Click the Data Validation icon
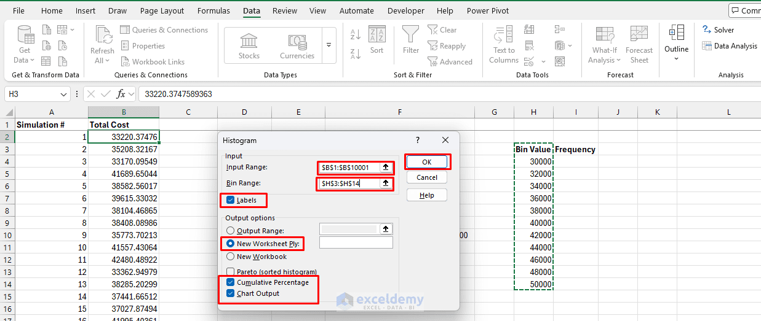 [x=528, y=61]
